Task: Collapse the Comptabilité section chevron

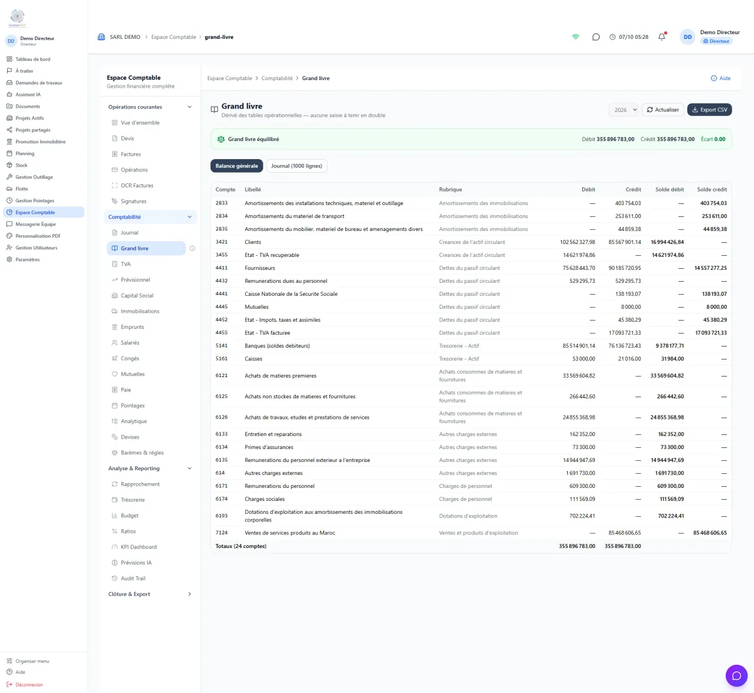Action: pos(189,217)
